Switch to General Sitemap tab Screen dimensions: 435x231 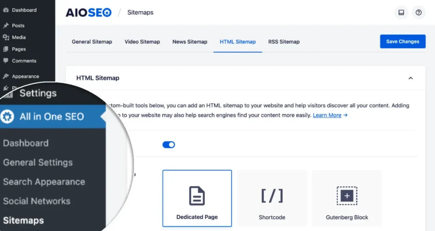92,42
